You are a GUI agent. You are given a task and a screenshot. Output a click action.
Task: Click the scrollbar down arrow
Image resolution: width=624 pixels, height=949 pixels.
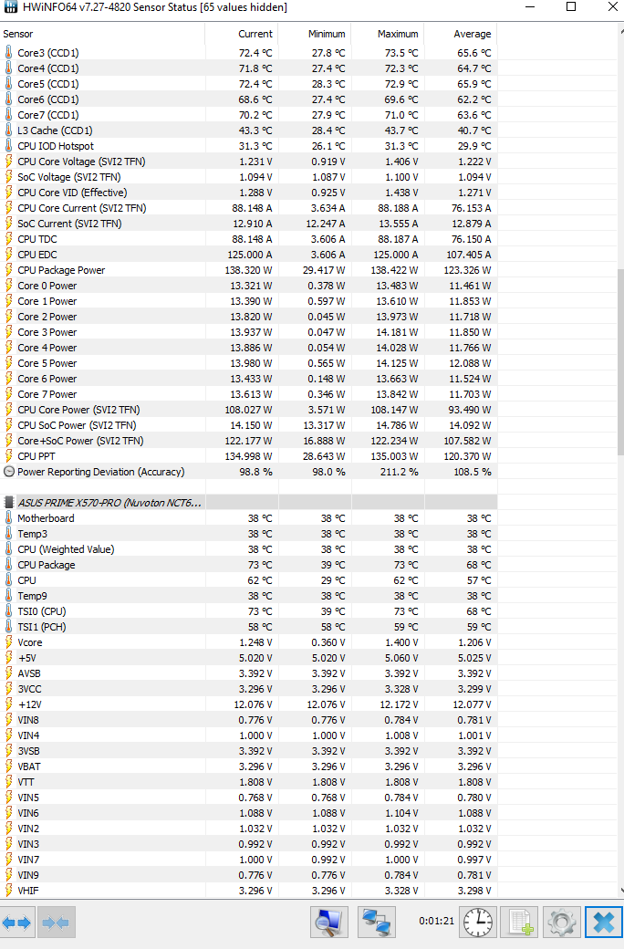tap(621, 891)
